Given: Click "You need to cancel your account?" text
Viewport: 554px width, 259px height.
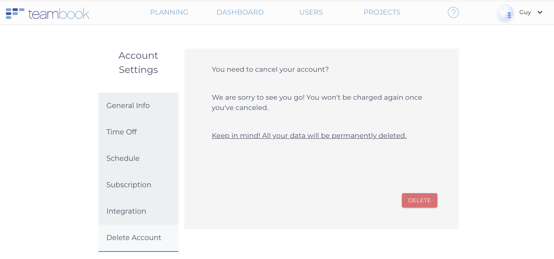Looking at the screenshot, I should click(270, 69).
